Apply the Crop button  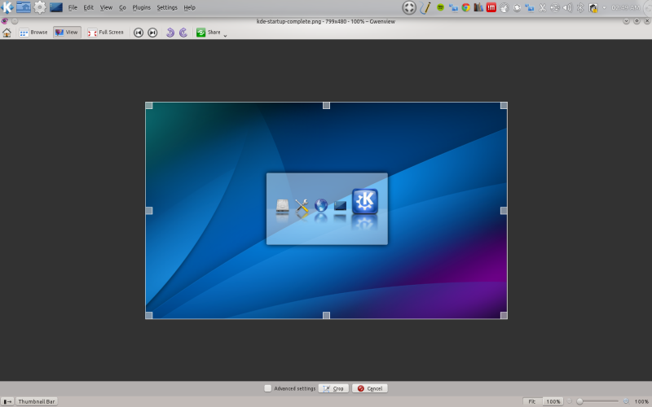(x=333, y=388)
